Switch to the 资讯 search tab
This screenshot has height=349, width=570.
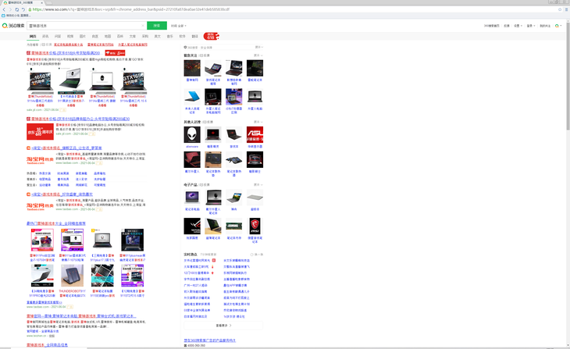point(45,36)
